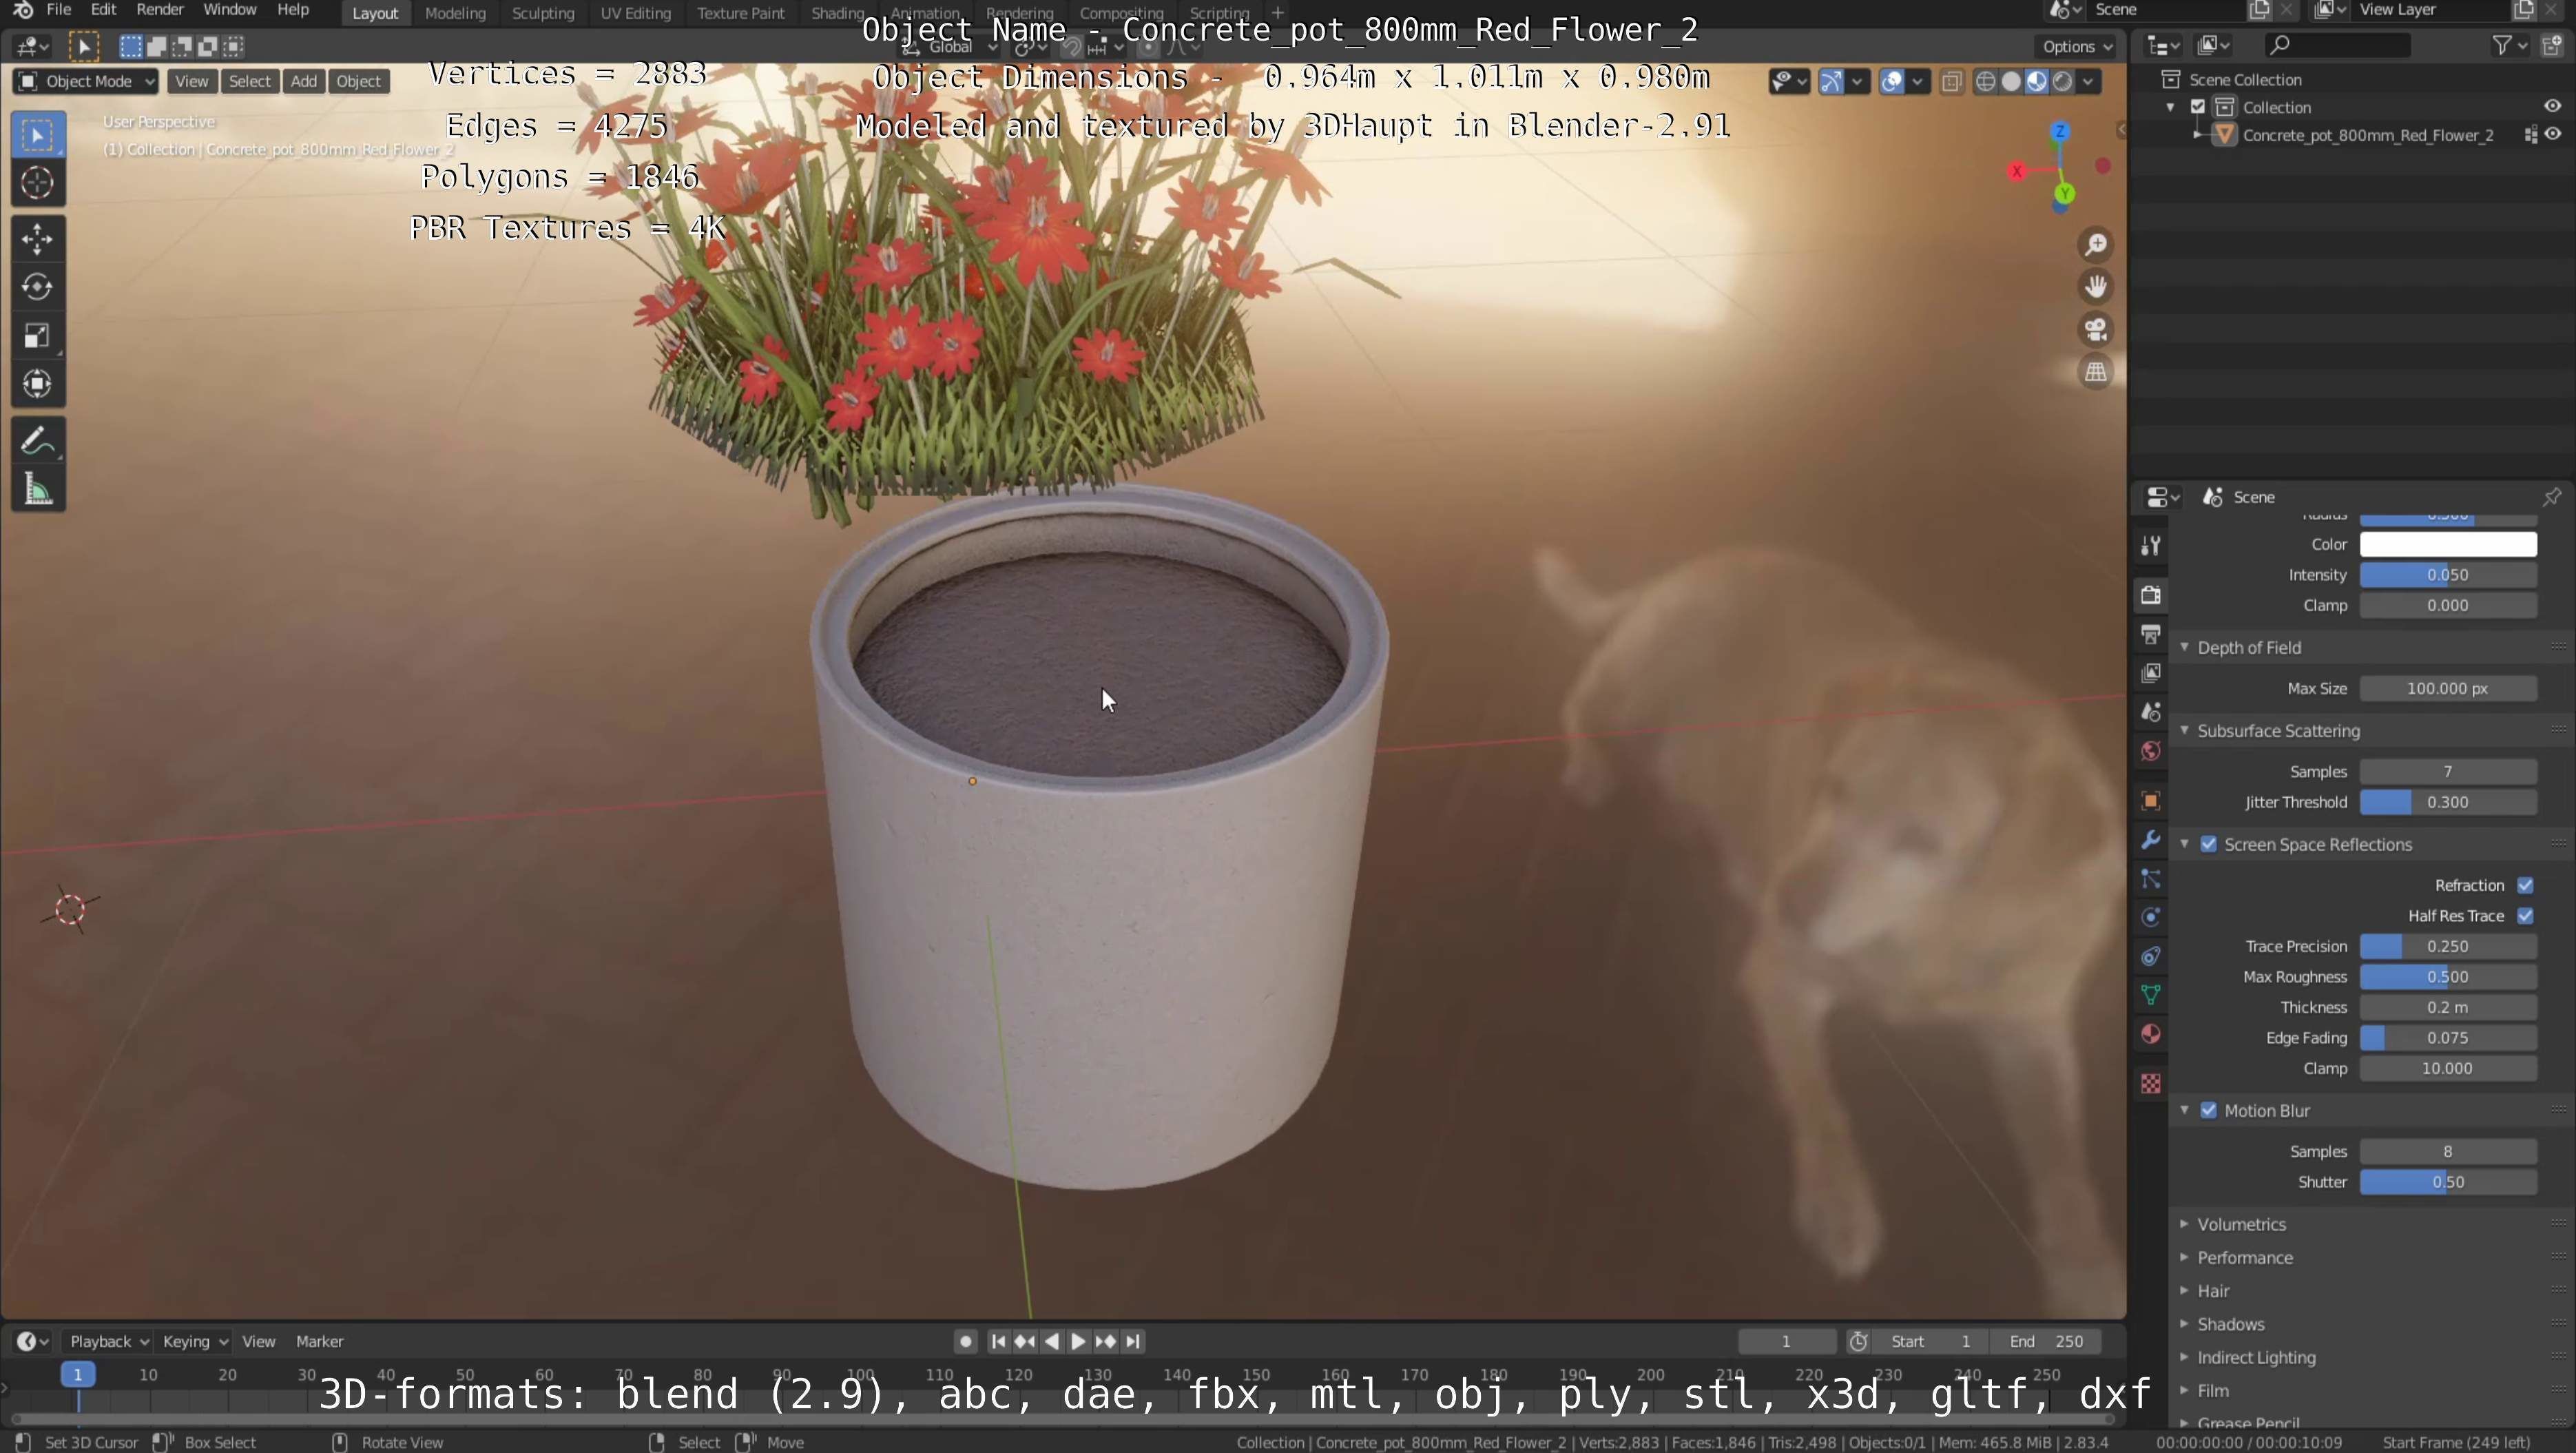Adjust the Motion Blur Shutter slider
The image size is (2576, 1453).
tap(2447, 1182)
